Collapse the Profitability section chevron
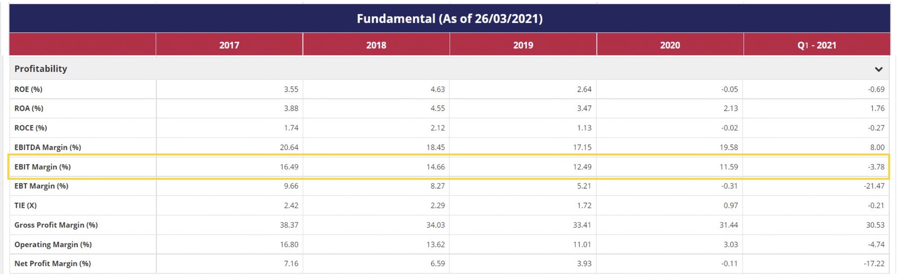The height and width of the screenshot is (276, 897). [878, 69]
